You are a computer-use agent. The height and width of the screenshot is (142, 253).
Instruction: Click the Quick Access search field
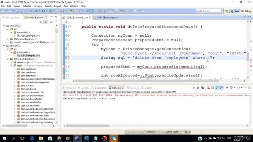pos(208,11)
